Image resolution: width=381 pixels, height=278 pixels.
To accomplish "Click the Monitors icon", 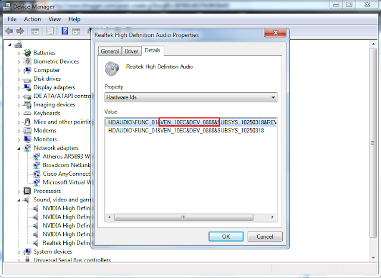I will [x=27, y=139].
